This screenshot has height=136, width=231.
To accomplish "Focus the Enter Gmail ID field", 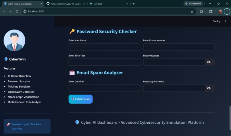I will (x=104, y=88).
